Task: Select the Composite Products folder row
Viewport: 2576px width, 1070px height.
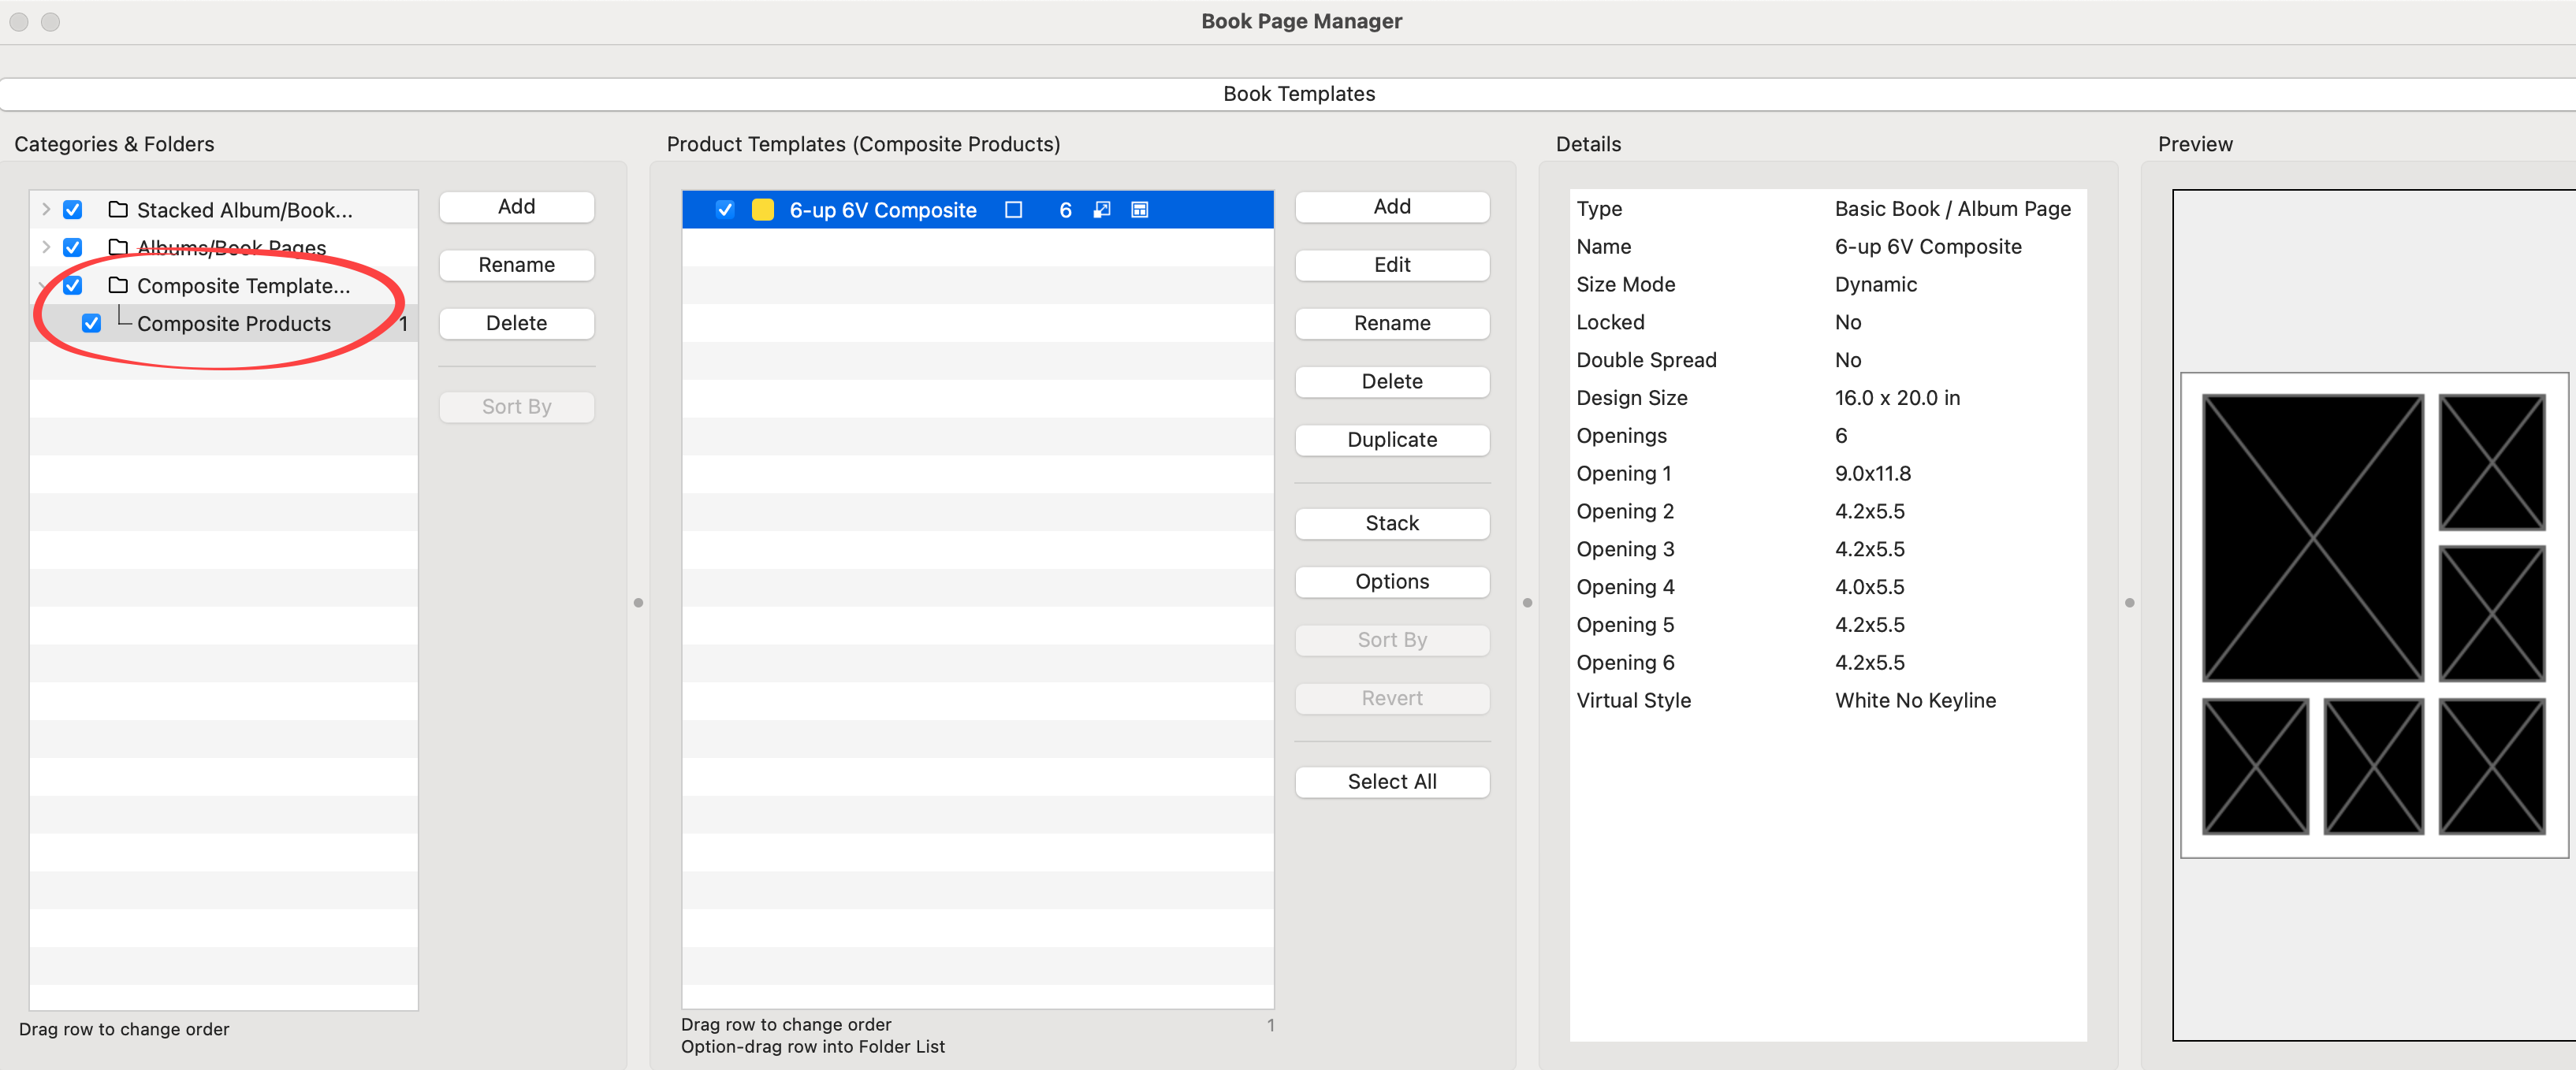Action: pos(234,324)
